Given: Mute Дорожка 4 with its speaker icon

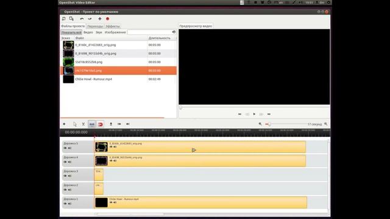Looking at the screenshot, I should [70, 162].
